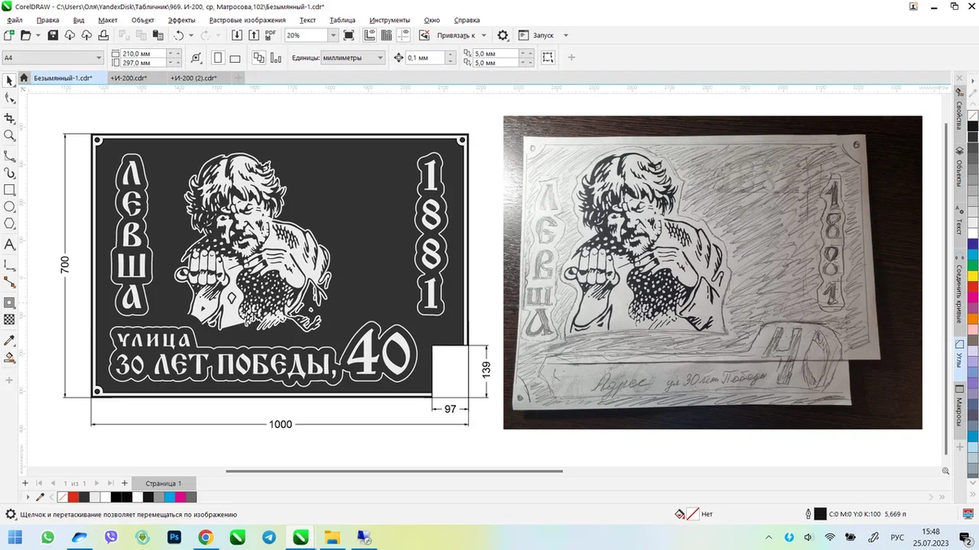979x550 pixels.
Task: Click the Print icon
Action: click(104, 36)
